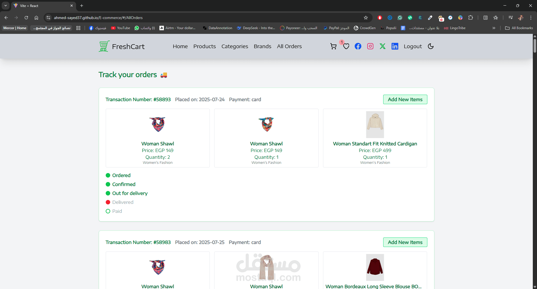Add New Items to order #58983
537x289 pixels.
coord(405,242)
